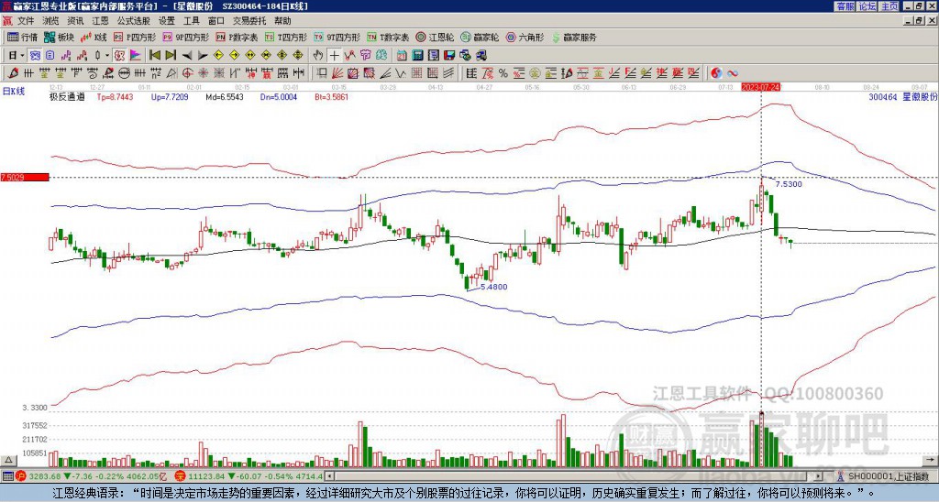Image resolution: width=939 pixels, height=502 pixels.
Task: Open the 文件 menu
Action: pyautogui.click(x=26, y=21)
